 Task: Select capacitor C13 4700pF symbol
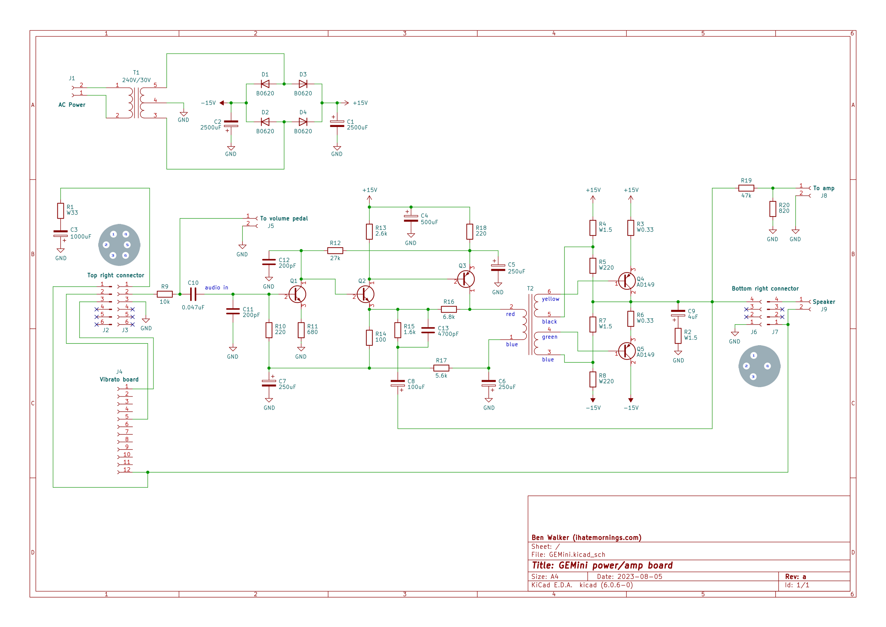[428, 330]
